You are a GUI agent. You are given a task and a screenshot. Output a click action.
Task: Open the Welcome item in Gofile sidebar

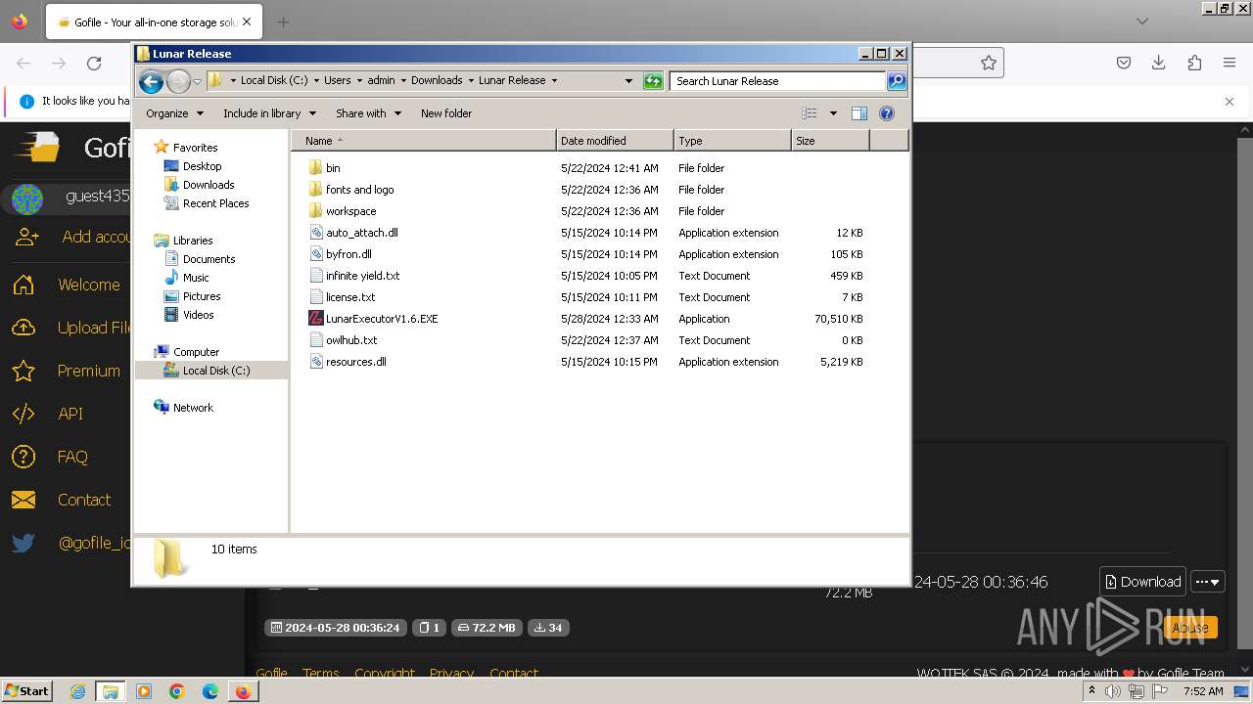[89, 286]
